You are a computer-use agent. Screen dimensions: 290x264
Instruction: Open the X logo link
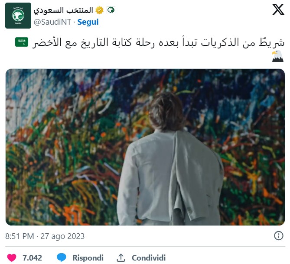pos(278,10)
